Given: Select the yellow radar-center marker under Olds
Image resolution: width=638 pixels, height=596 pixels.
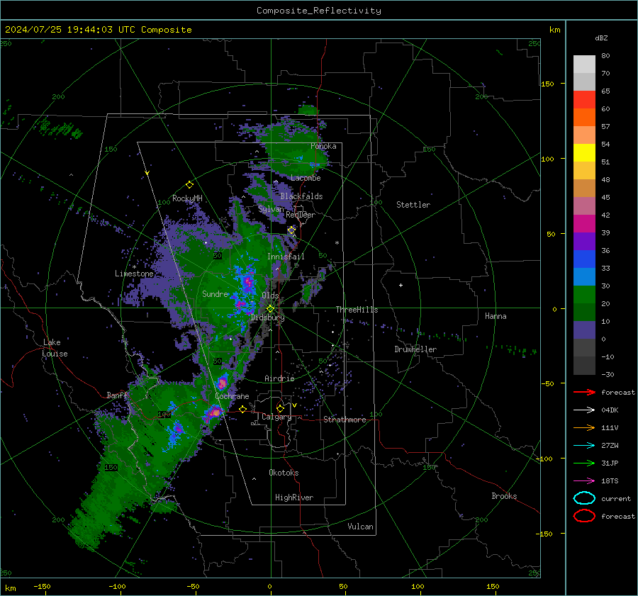Looking at the screenshot, I should pos(270,309).
